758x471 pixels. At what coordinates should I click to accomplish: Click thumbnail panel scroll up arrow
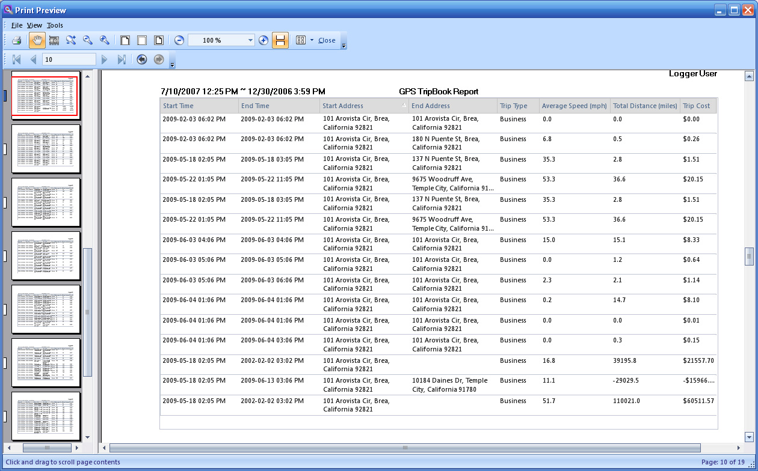coord(87,76)
